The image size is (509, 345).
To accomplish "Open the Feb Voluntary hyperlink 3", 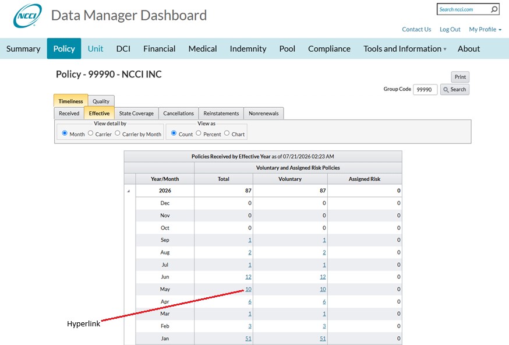I will tap(324, 326).
